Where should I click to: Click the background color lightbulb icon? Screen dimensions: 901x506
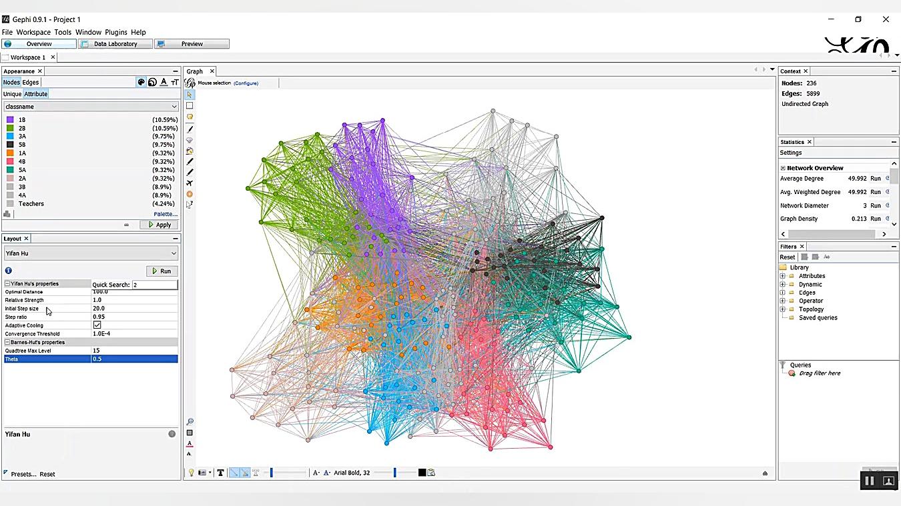pyautogui.click(x=191, y=473)
